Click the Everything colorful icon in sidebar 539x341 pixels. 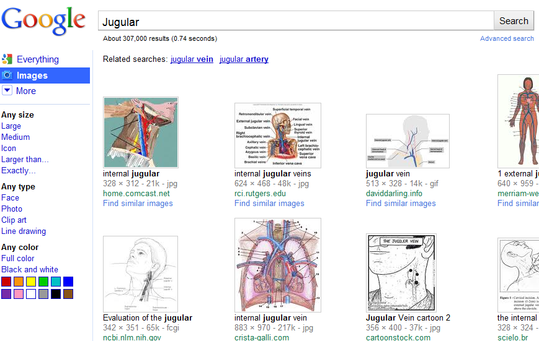point(7,59)
